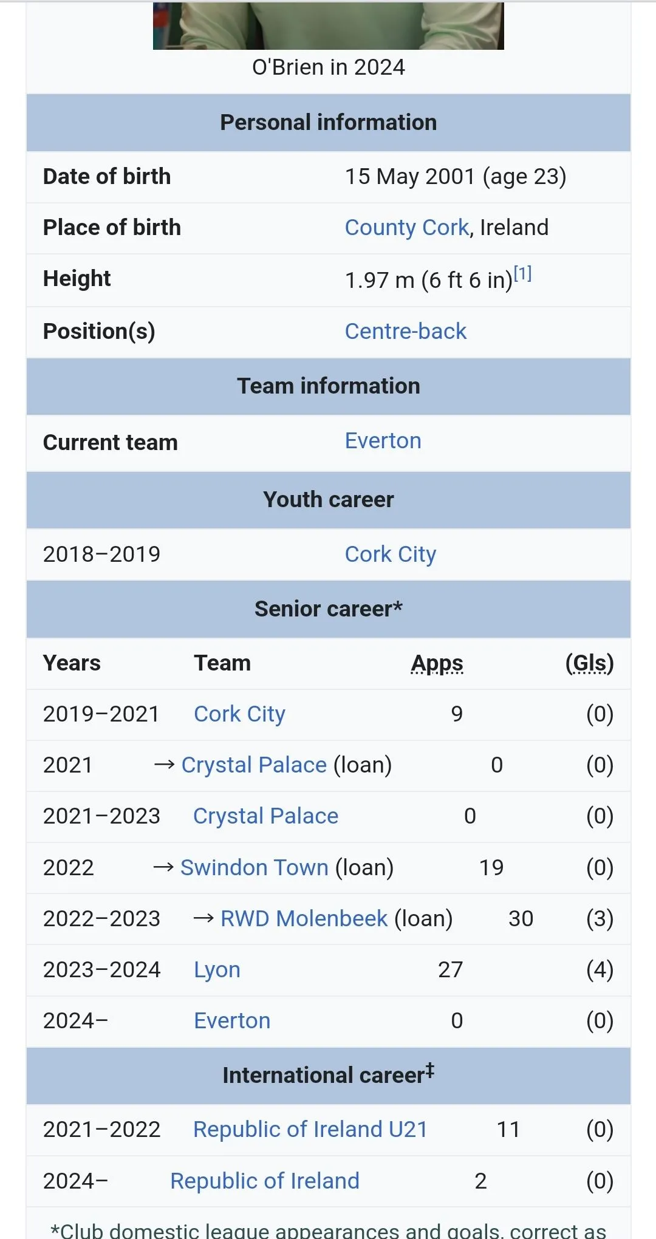Image resolution: width=656 pixels, height=1239 pixels.
Task: Click Everton in the 2024– senior row
Action: [232, 1021]
